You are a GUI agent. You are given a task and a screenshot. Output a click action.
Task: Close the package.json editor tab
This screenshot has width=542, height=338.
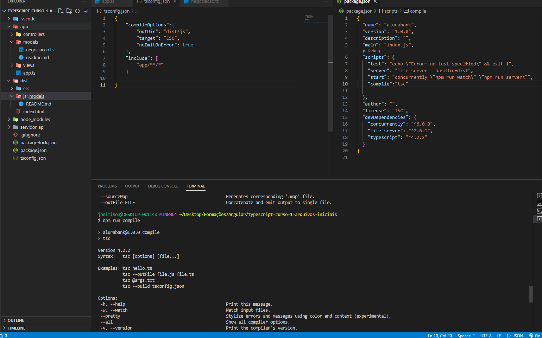pyautogui.click(x=375, y=2)
